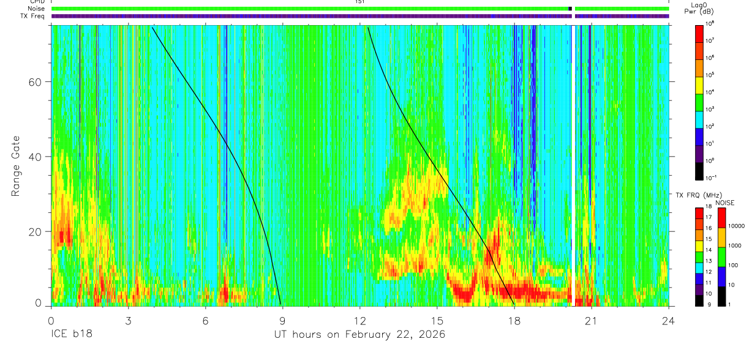Click the 'NOISE' colorbar title

(x=725, y=203)
